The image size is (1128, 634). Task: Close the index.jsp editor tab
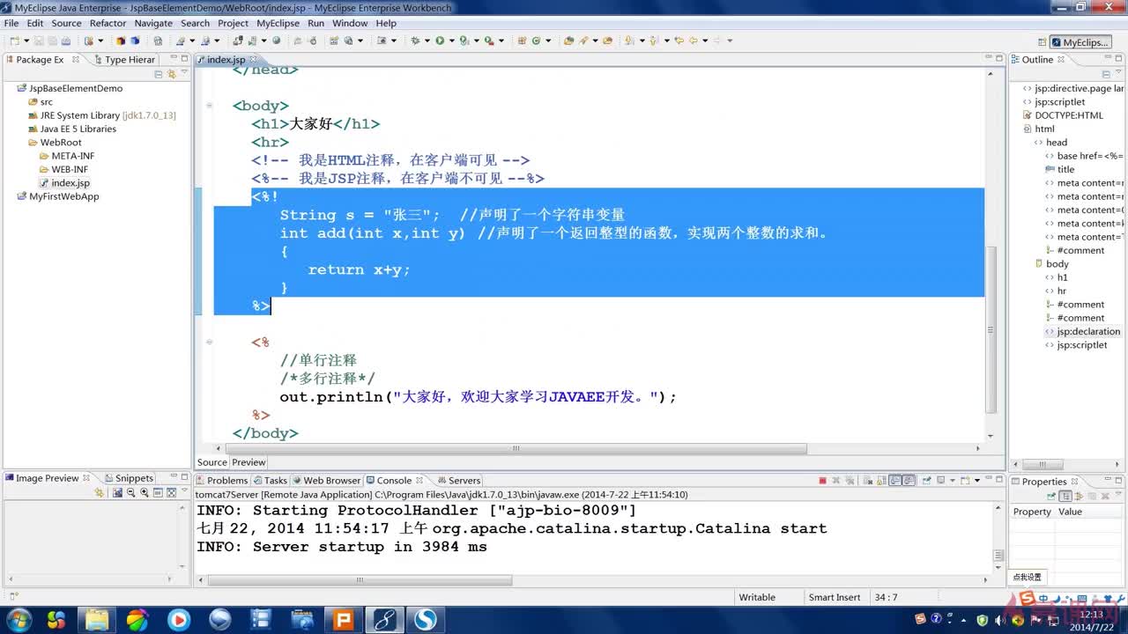click(x=255, y=60)
